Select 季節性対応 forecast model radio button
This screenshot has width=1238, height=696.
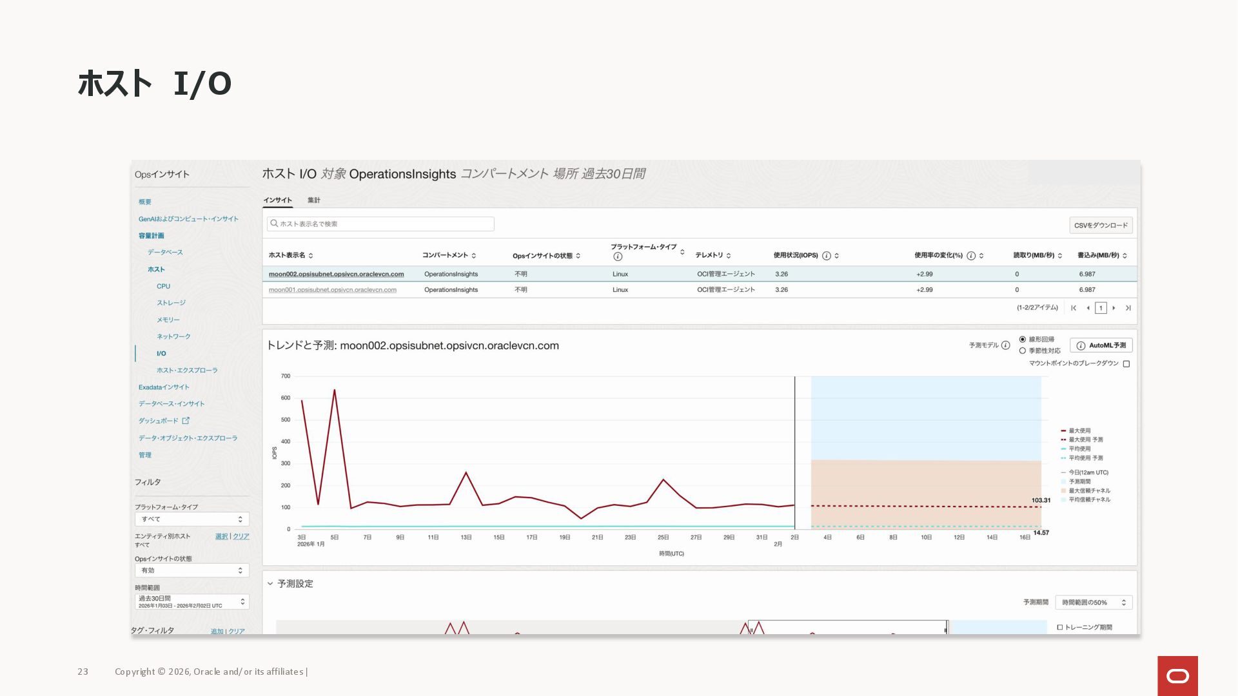[x=1023, y=351]
